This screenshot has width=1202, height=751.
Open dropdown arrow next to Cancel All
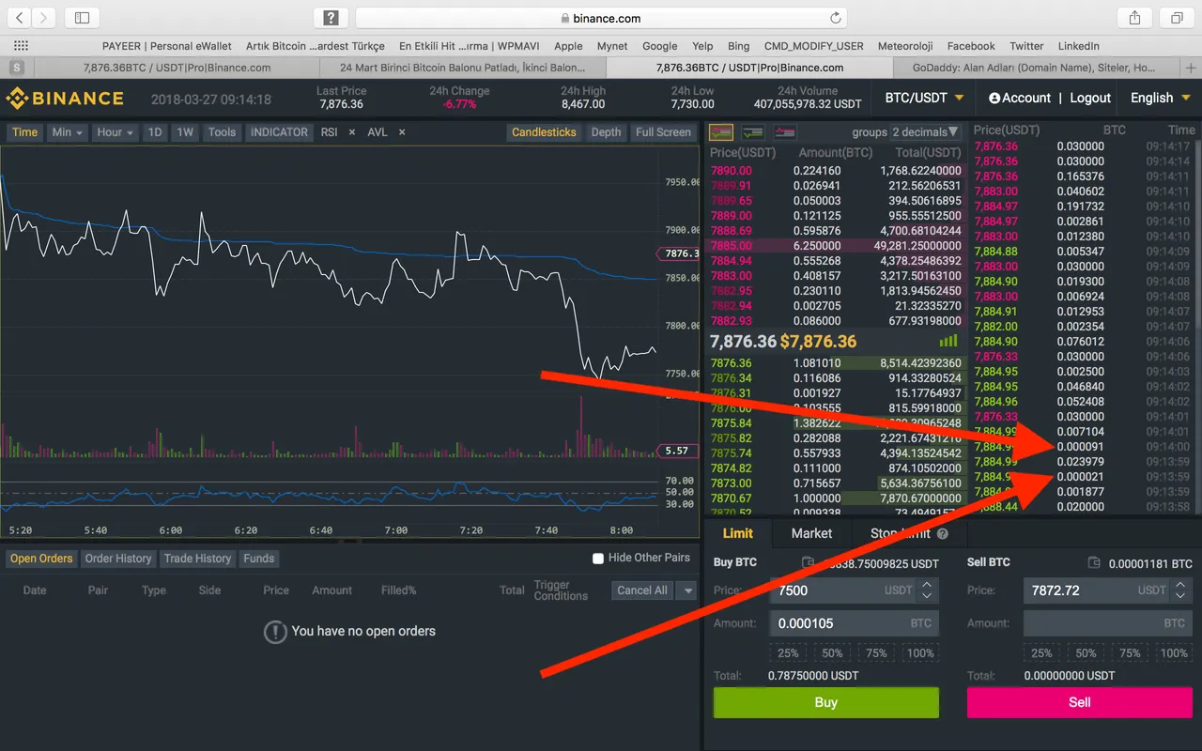point(688,590)
